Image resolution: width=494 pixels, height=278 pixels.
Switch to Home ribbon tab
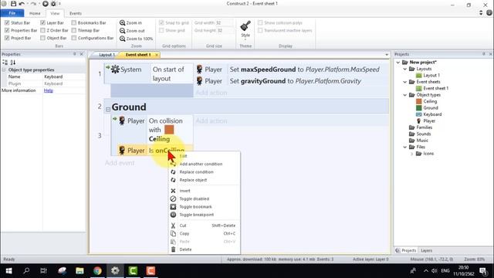pyautogui.click(x=35, y=13)
